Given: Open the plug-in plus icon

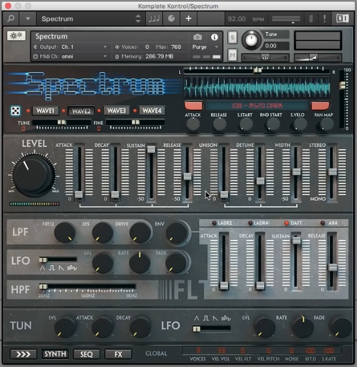Looking at the screenshot, I should [x=189, y=19].
